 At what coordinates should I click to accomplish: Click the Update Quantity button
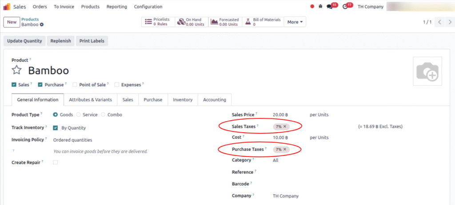[24, 41]
